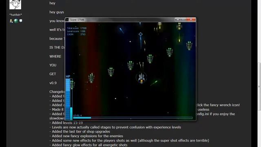Click the 'Total score' readout

click(x=77, y=28)
